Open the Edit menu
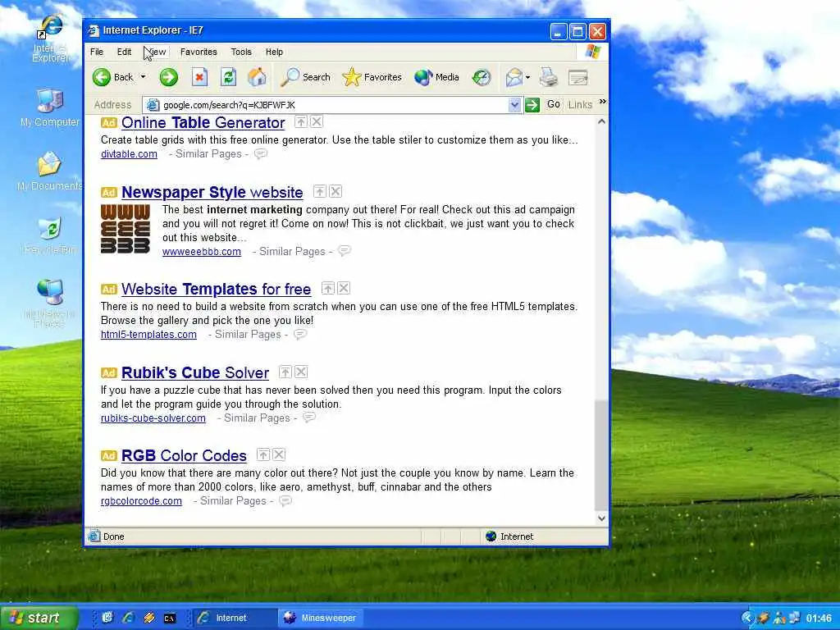840x630 pixels. (125, 52)
